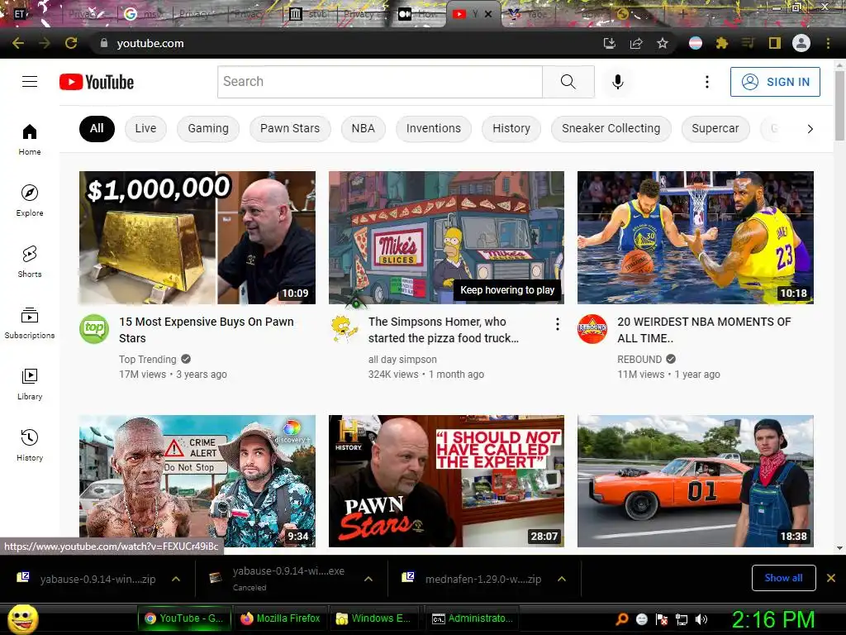Go back with browser back arrow

[x=18, y=43]
